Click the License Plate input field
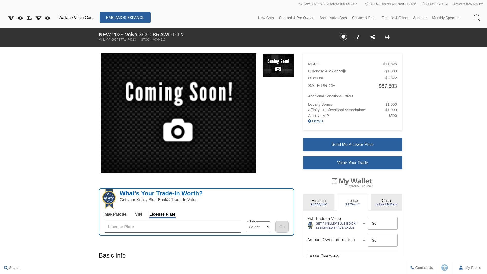The width and height of the screenshot is (487, 274). (x=173, y=227)
